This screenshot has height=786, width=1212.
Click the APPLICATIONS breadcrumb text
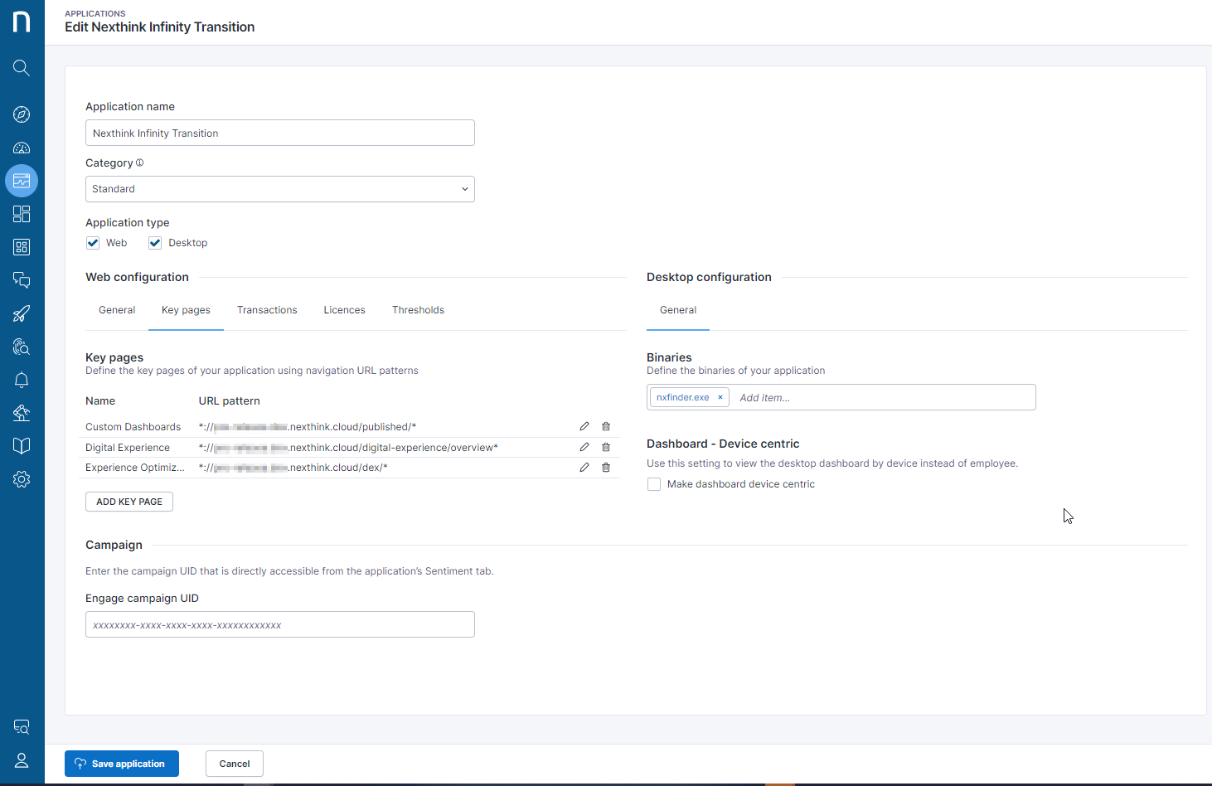point(95,13)
